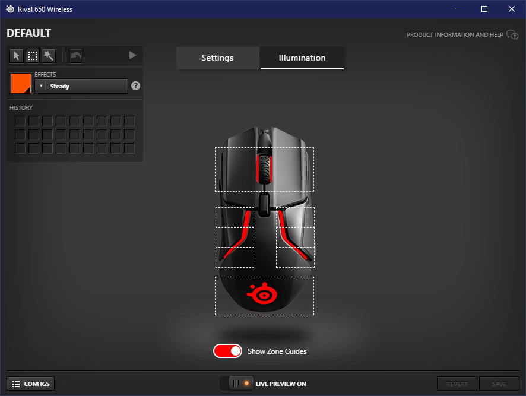Select the top zone of left light strip
Image resolution: width=526 pixels, height=396 pixels.
(x=235, y=217)
